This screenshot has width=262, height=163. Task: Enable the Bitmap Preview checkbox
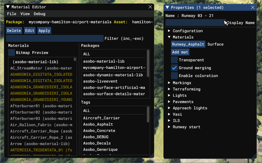(x=12, y=52)
